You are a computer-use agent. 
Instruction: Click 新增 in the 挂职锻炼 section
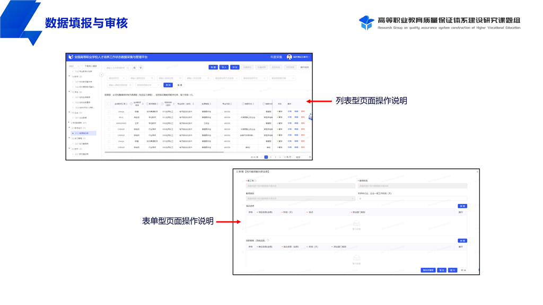point(462,241)
